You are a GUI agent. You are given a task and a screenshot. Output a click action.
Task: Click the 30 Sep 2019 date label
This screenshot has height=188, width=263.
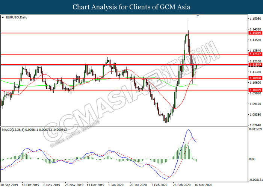pyautogui.click(x=9, y=185)
